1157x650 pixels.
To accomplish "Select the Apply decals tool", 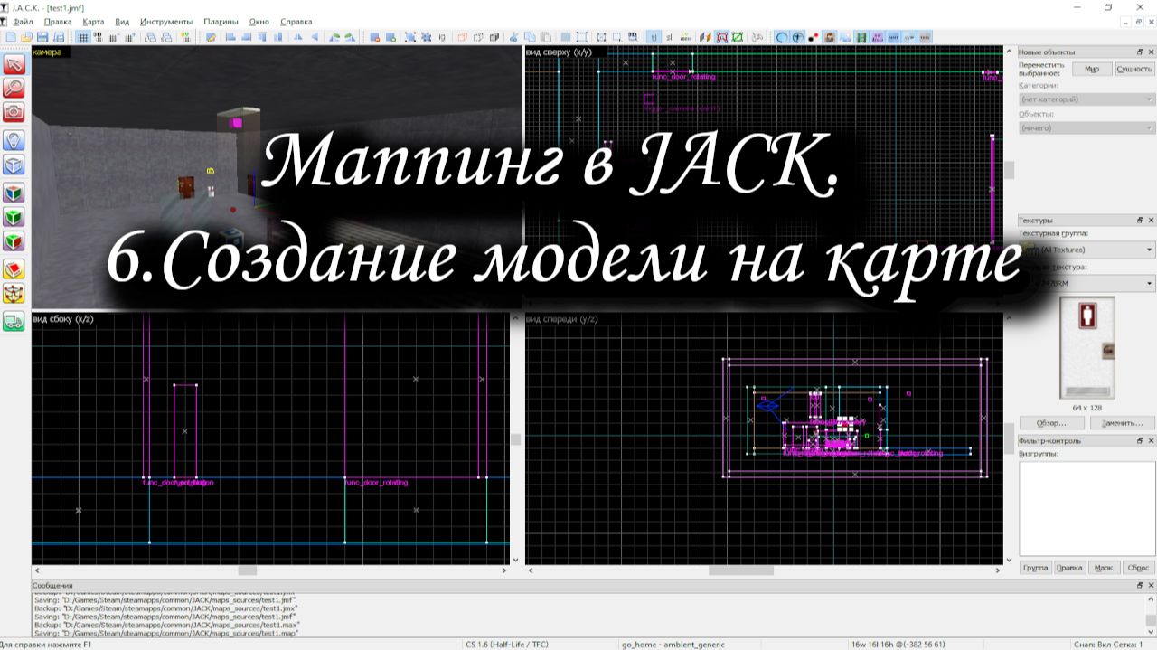I will point(14,241).
